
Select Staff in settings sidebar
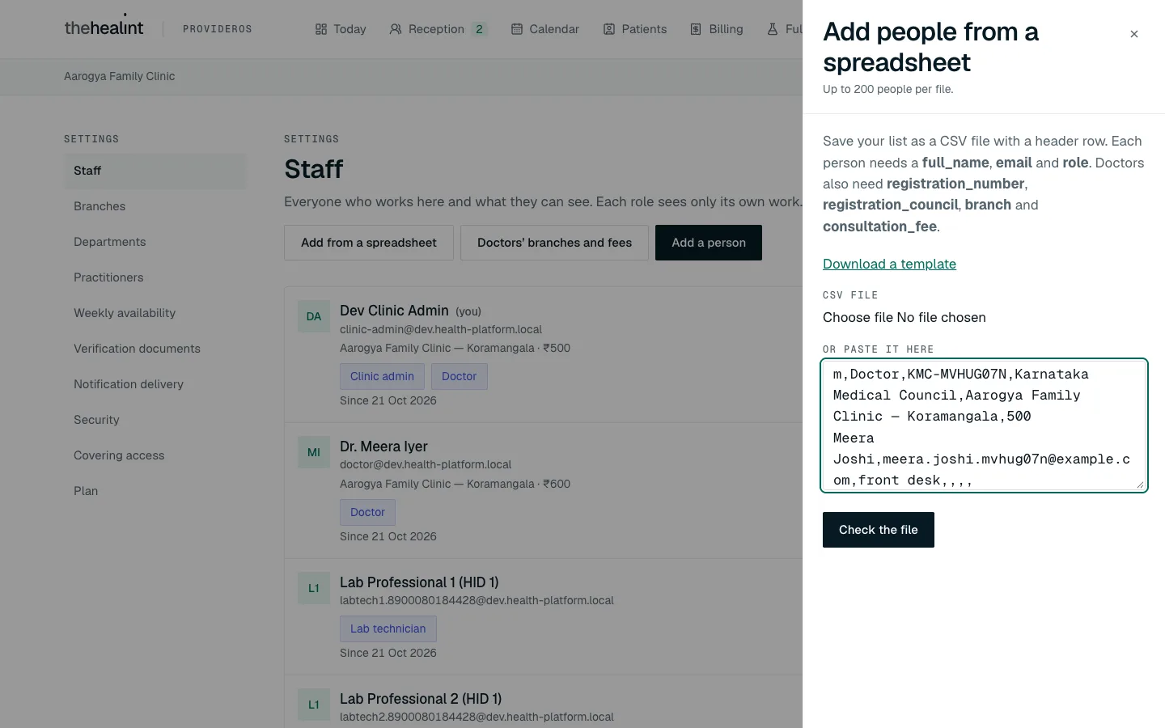click(x=155, y=171)
